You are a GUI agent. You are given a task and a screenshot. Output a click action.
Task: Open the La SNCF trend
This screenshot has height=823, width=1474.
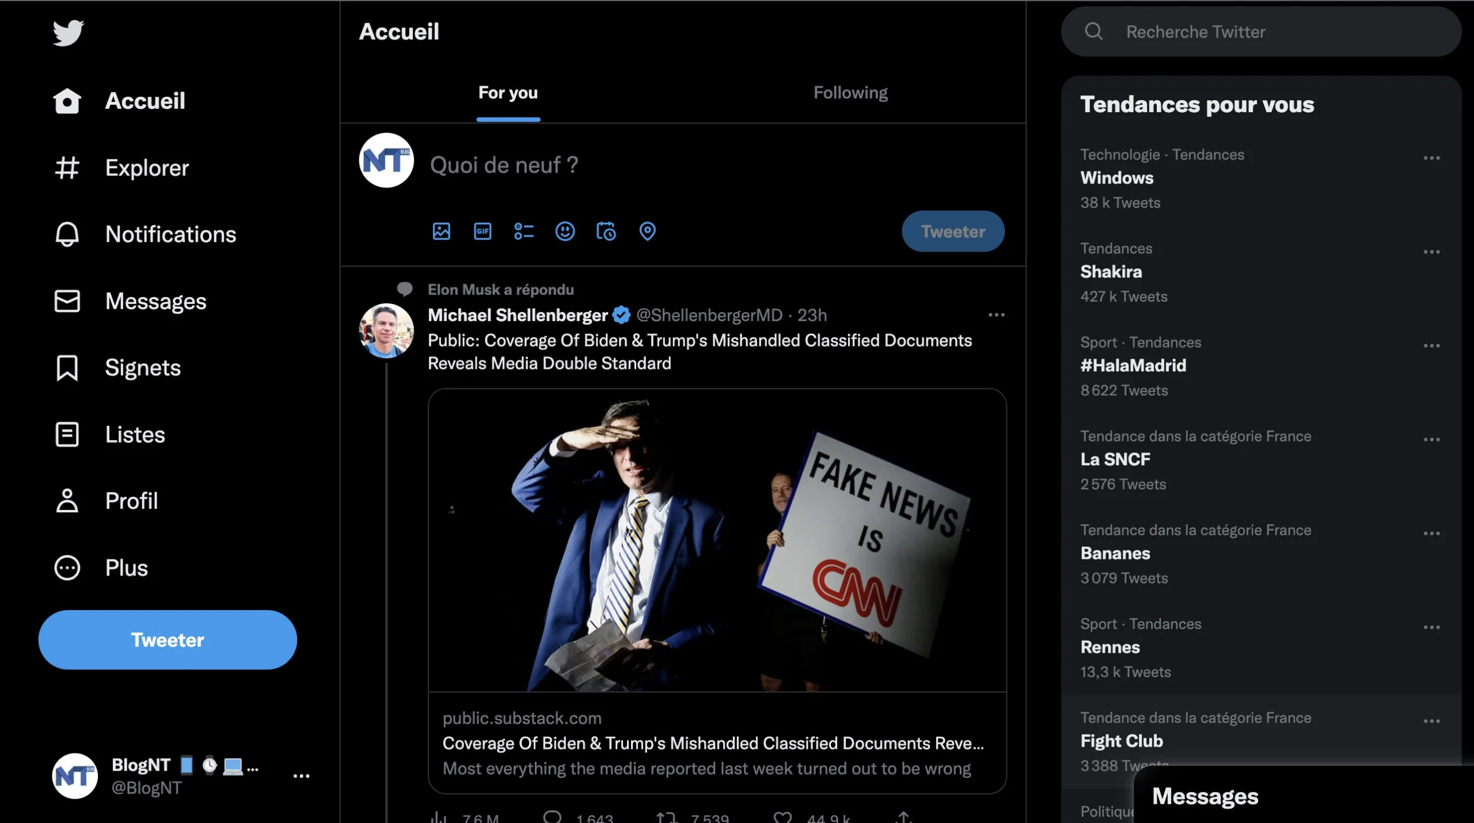pyautogui.click(x=1261, y=460)
